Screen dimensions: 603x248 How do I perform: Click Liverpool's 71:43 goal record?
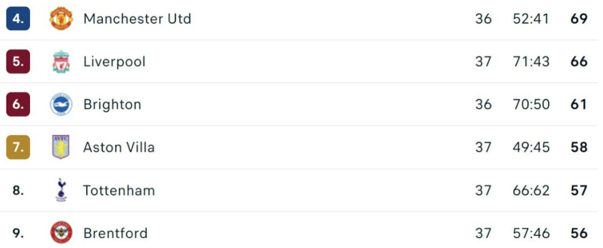click(x=531, y=62)
